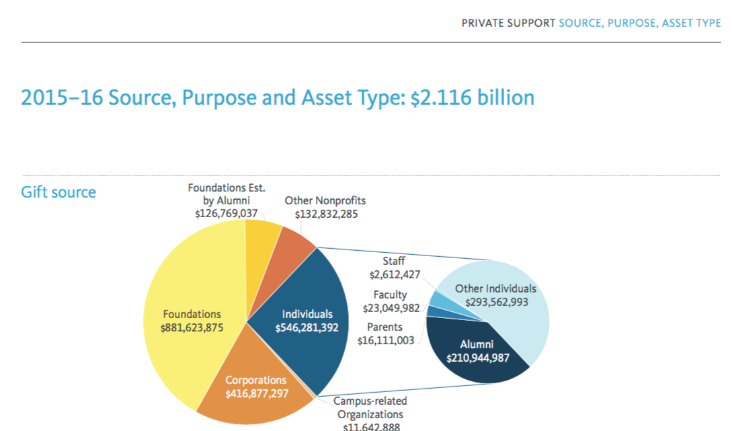Click the "PRIVATE SUPPORT" header text

click(x=508, y=23)
